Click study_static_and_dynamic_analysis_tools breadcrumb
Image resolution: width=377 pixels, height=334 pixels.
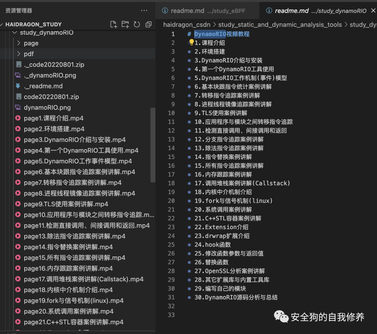click(280, 24)
